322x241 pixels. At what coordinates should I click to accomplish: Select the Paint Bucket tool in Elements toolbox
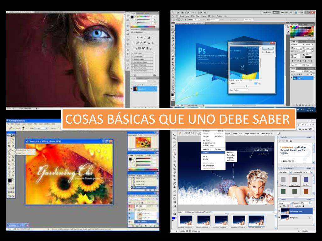174,199
